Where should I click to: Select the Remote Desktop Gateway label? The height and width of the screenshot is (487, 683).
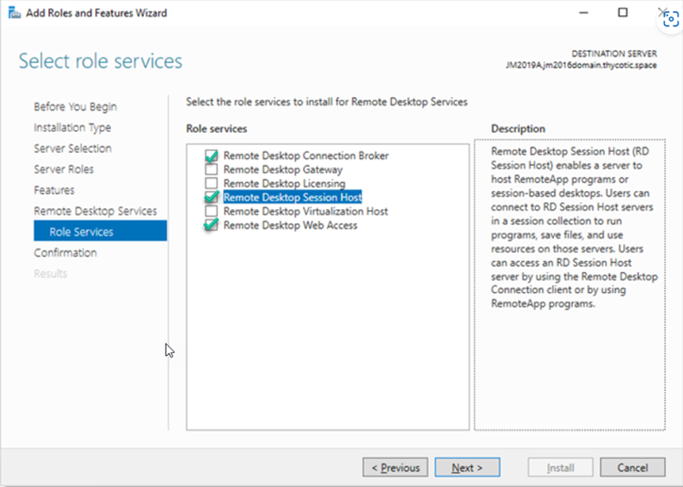point(284,170)
